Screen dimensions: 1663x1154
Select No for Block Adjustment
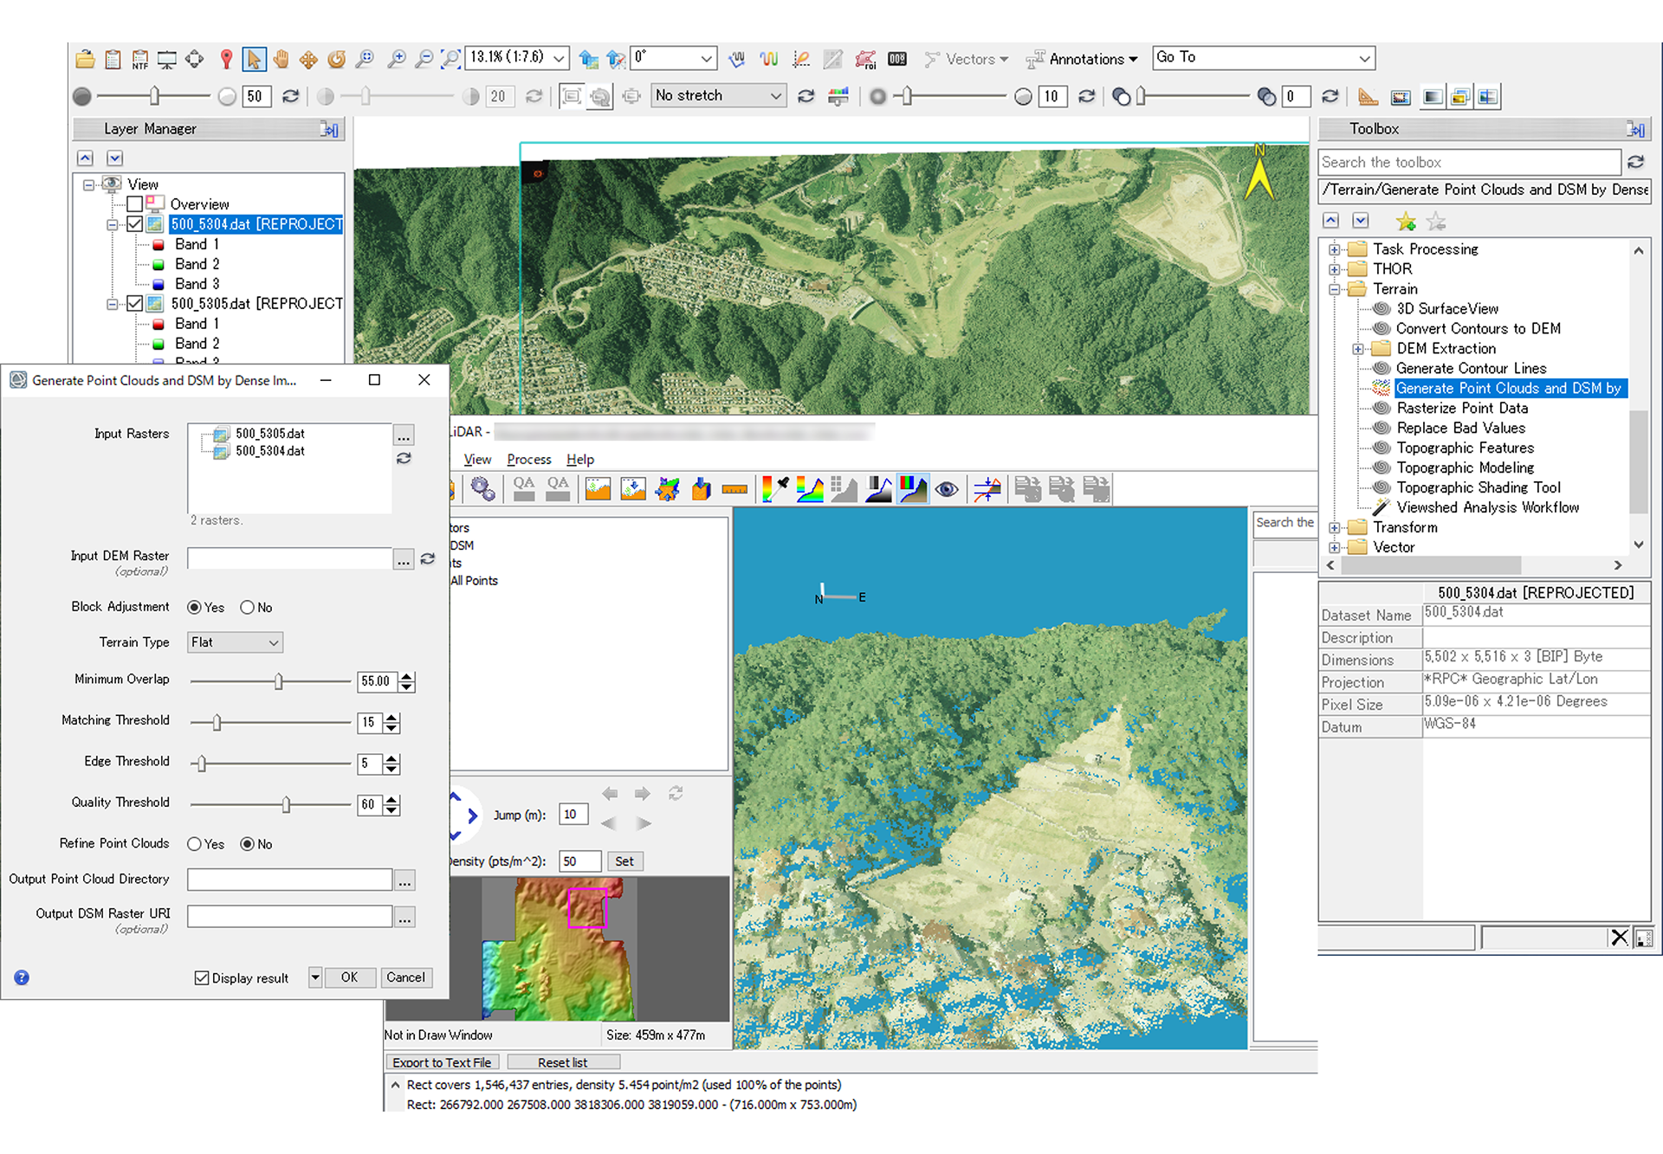click(x=248, y=608)
